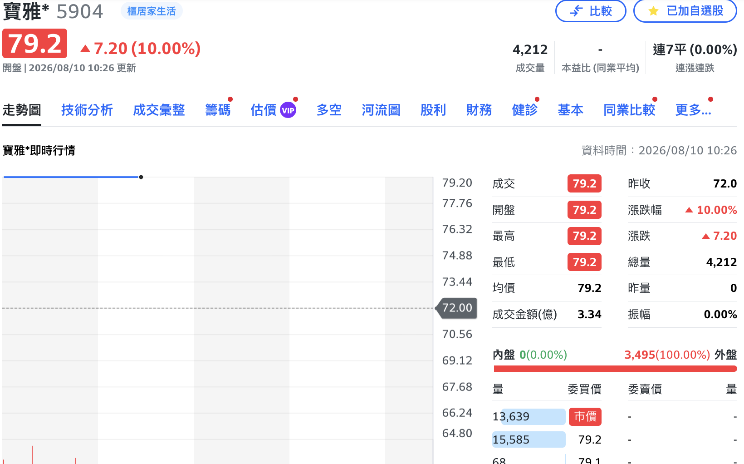744x464 pixels.
Task: Click the 內盤 0(0.00%) text
Action: coord(530,355)
